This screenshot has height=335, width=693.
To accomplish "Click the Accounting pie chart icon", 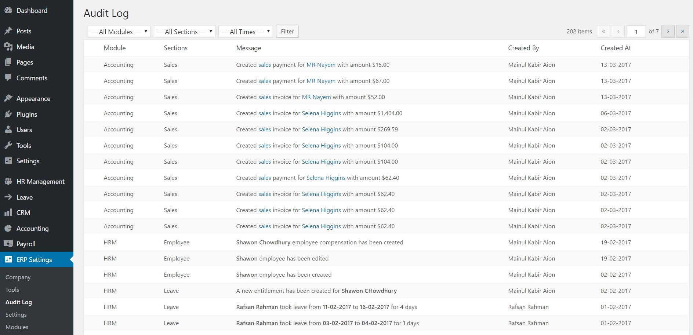I will pyautogui.click(x=8, y=228).
